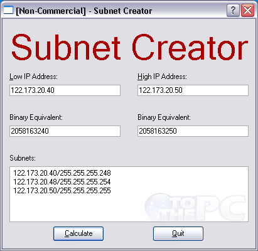This screenshot has width=258, height=251.
Task: Select subnet entry 122.173.20.40/255.255.255.248
Action: 62,173
